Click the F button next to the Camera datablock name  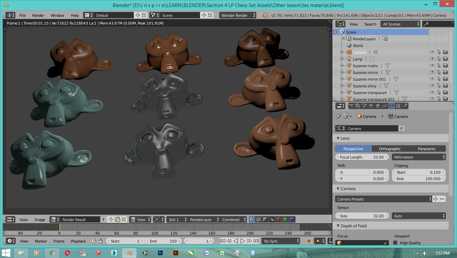(x=402, y=128)
